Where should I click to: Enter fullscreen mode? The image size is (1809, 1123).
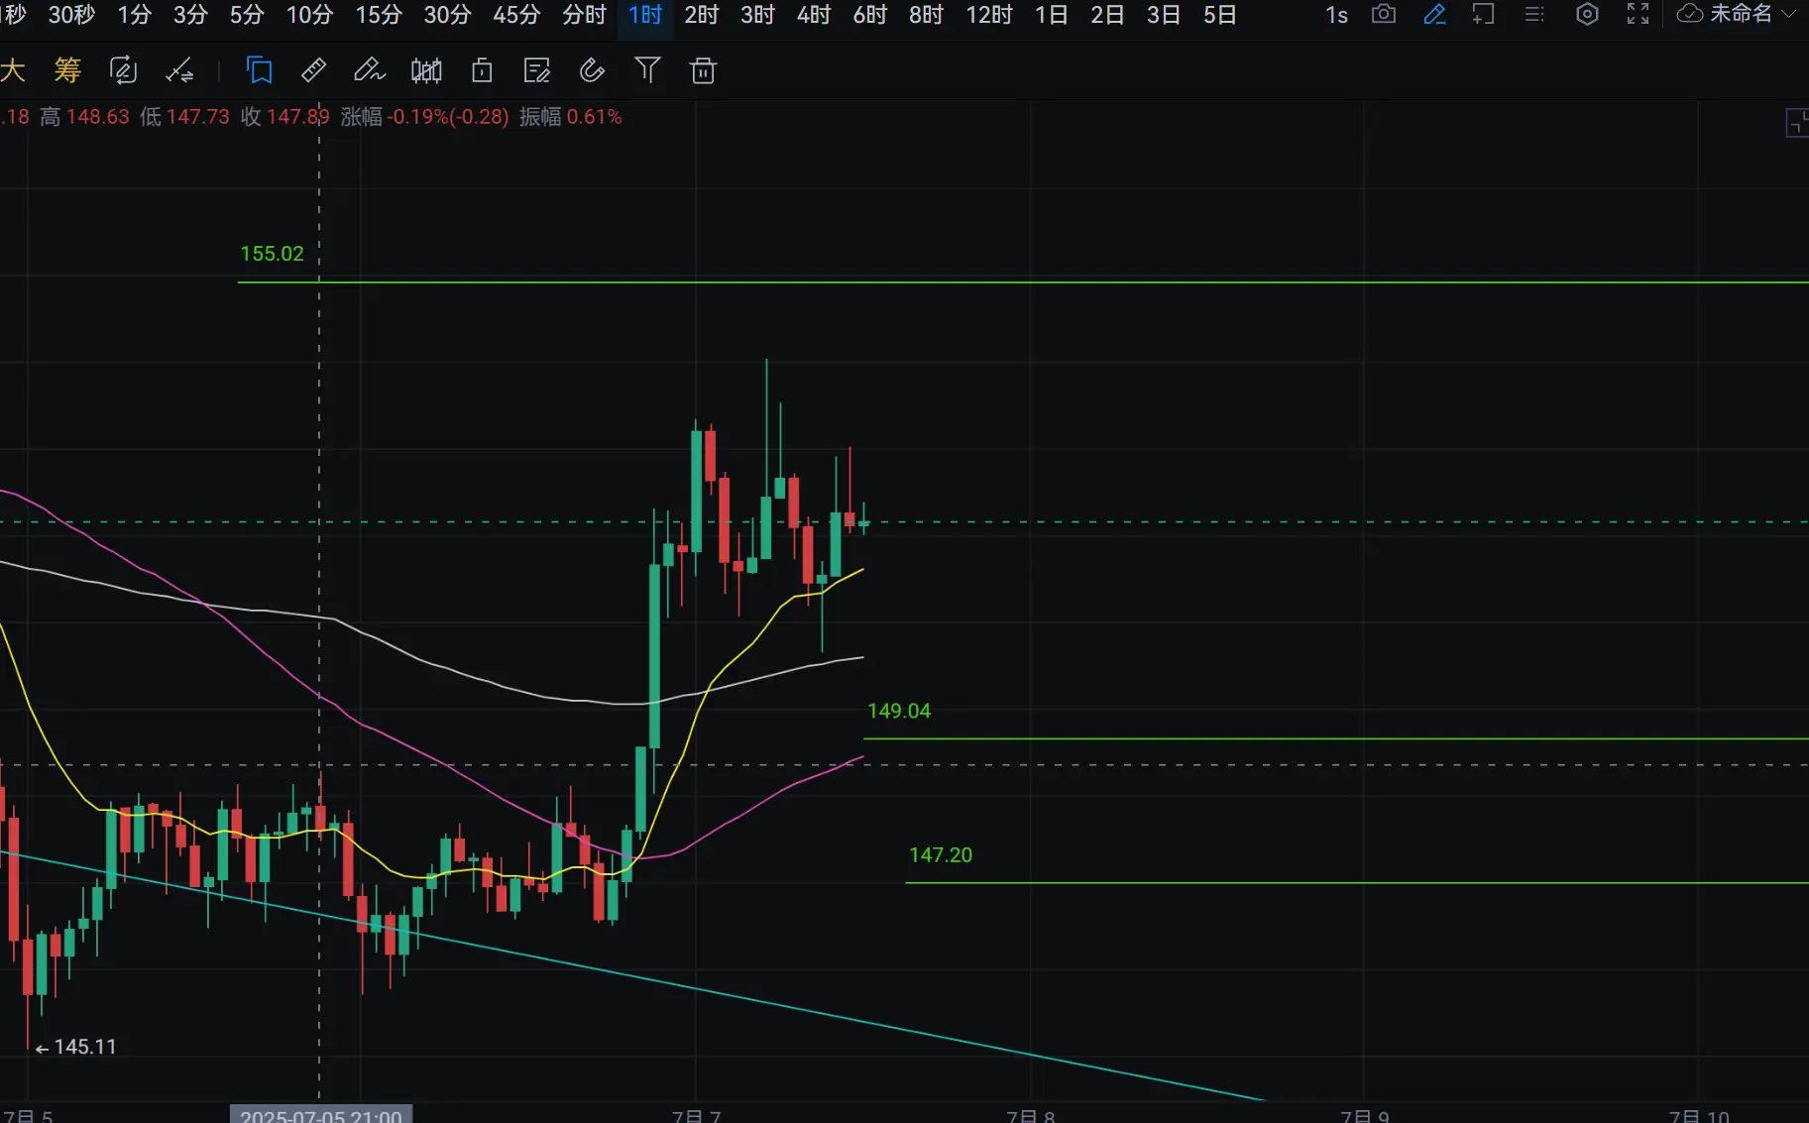[1639, 14]
